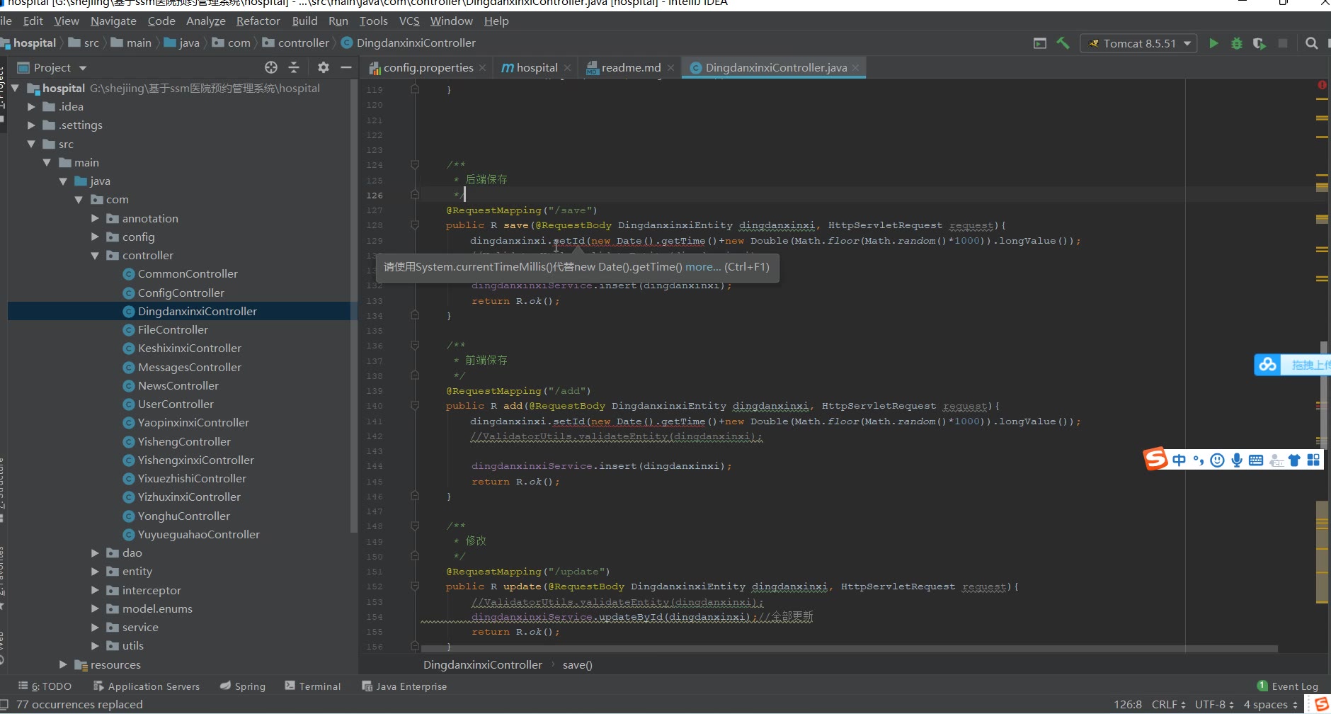Open Project panel gear settings
Image resolution: width=1331 pixels, height=714 pixels.
(324, 67)
